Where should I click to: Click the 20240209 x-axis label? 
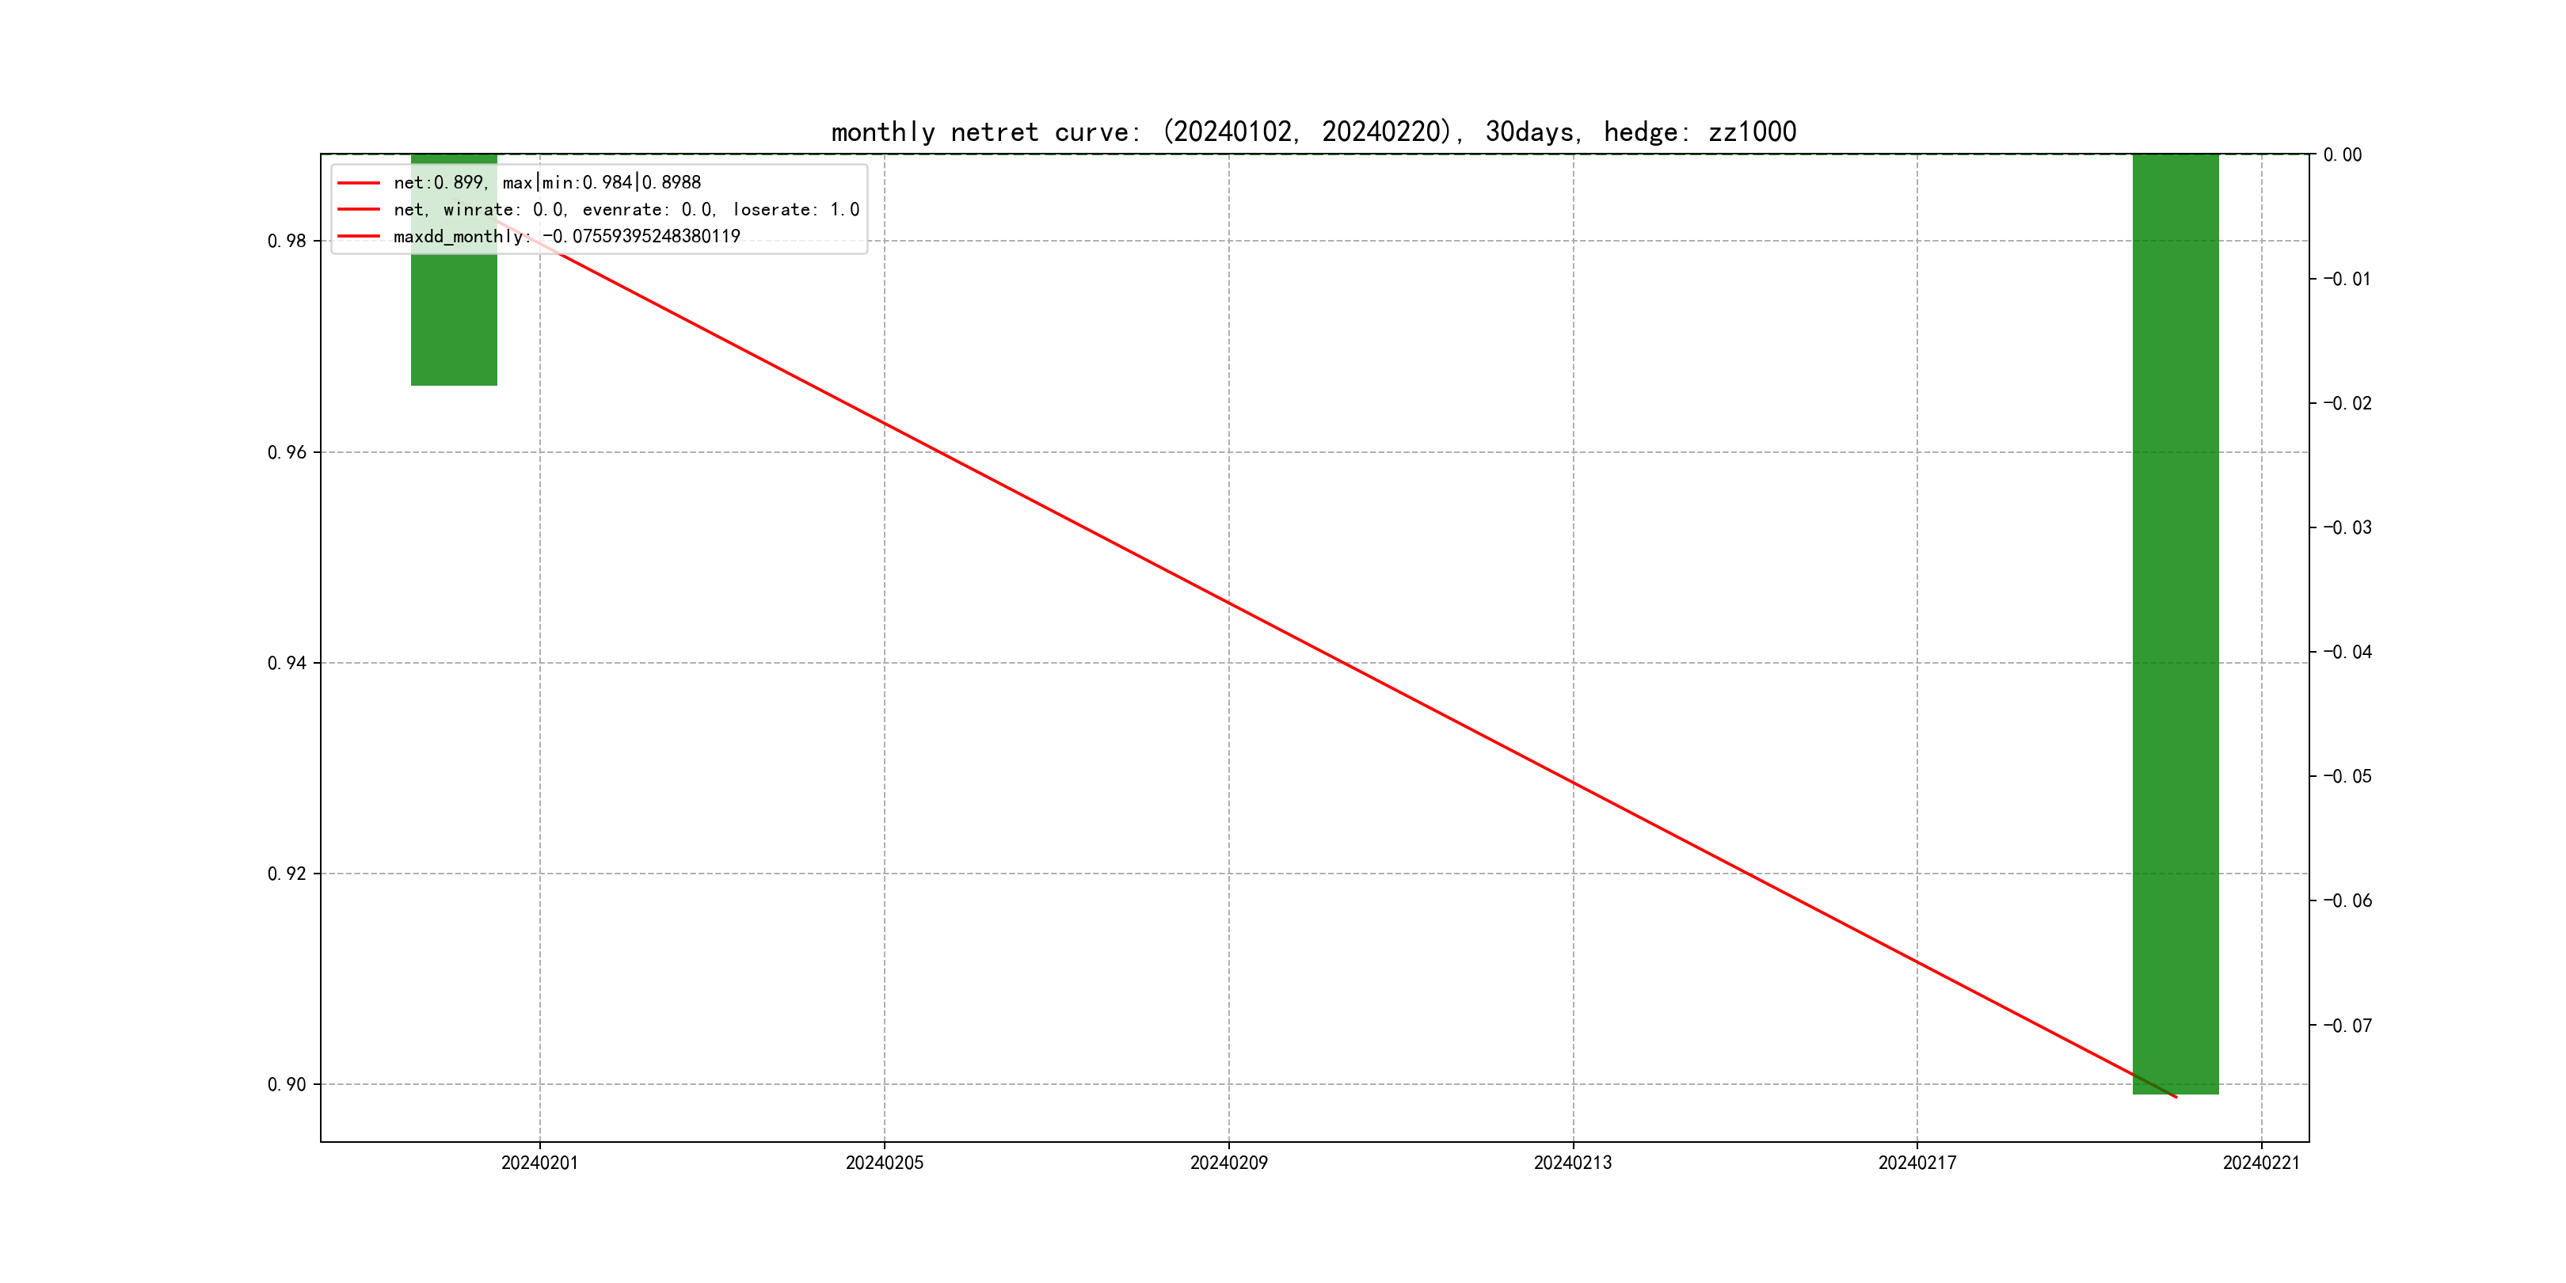click(1228, 1163)
